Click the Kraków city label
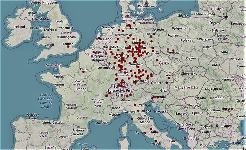246x150 pixels. click(x=191, y=58)
